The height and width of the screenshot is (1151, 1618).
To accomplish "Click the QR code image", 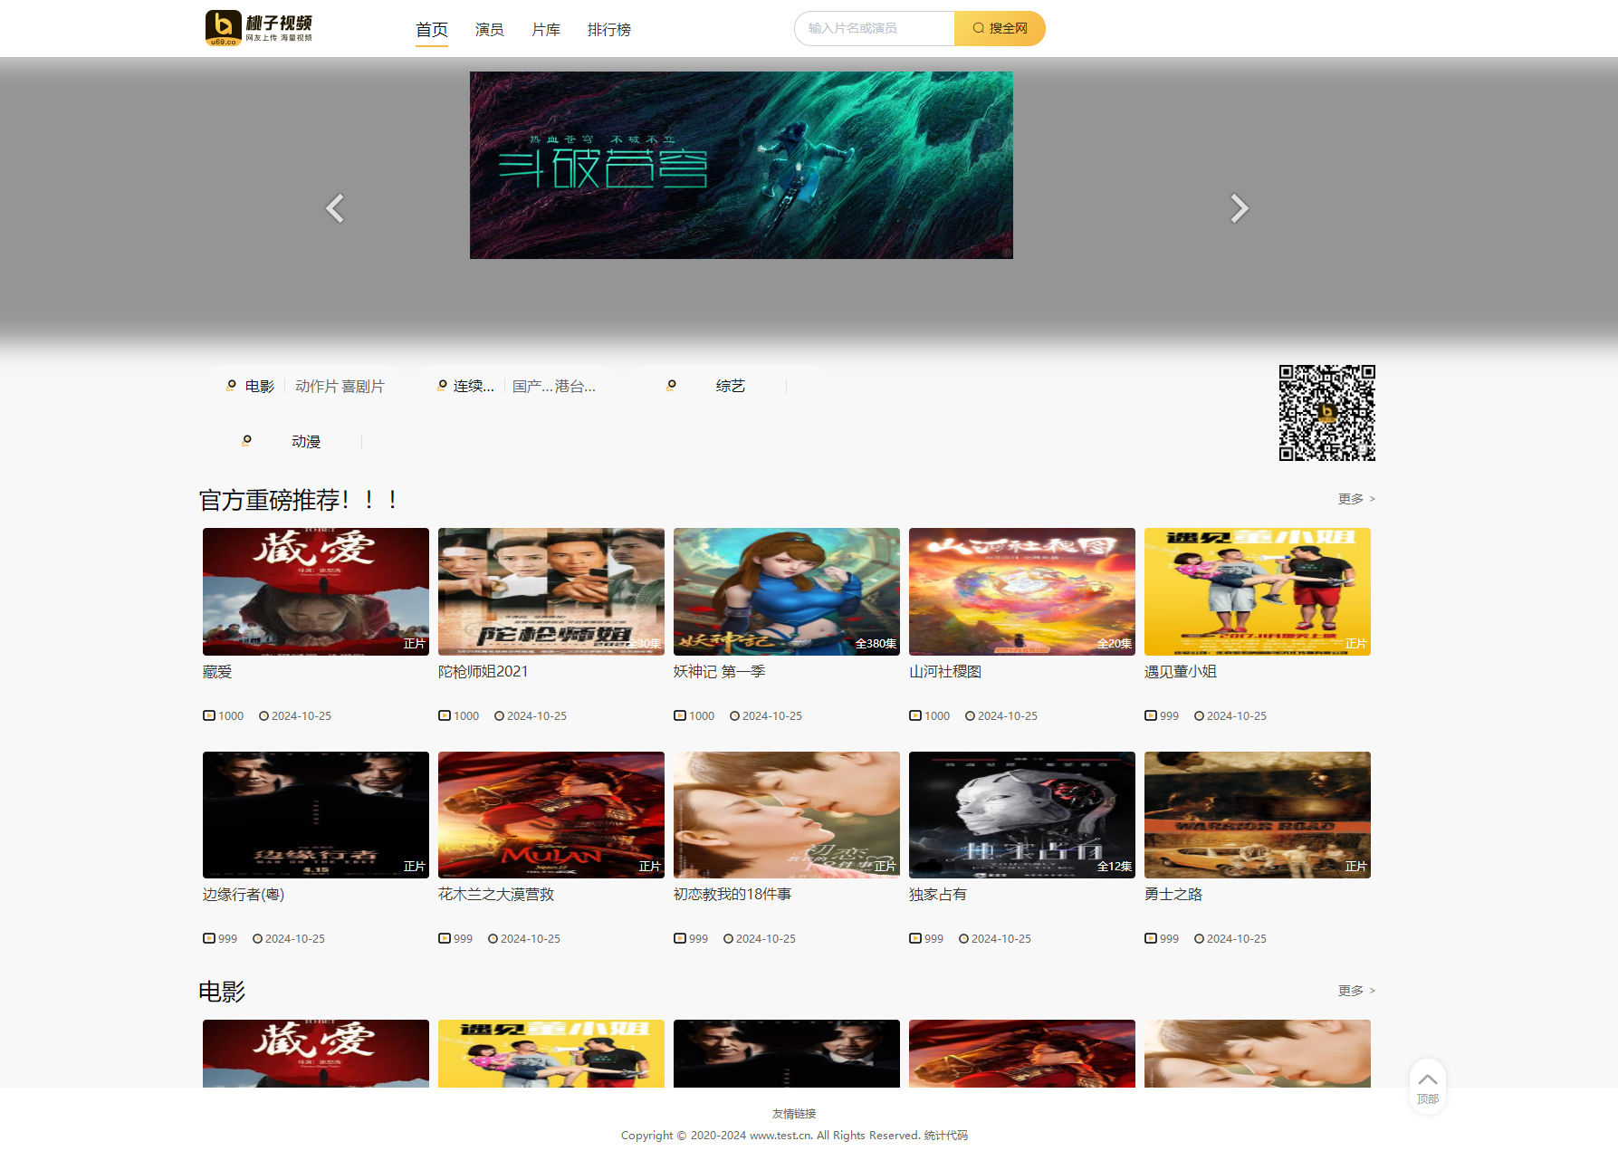I will click(x=1326, y=413).
